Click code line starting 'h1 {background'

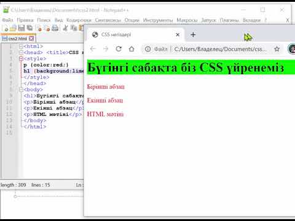[x=53, y=71]
